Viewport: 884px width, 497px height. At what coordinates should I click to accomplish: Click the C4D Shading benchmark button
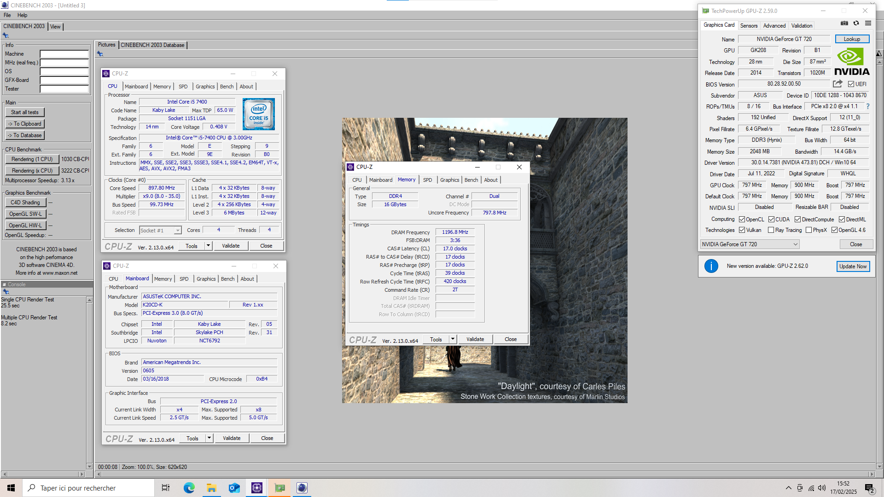(25, 202)
